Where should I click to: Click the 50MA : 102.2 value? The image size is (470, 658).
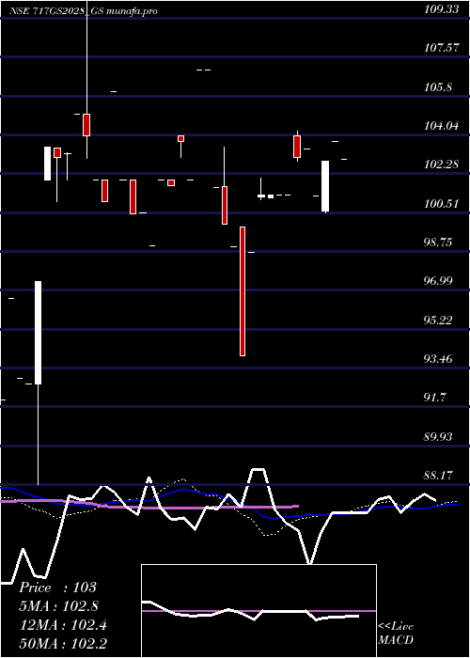63,644
